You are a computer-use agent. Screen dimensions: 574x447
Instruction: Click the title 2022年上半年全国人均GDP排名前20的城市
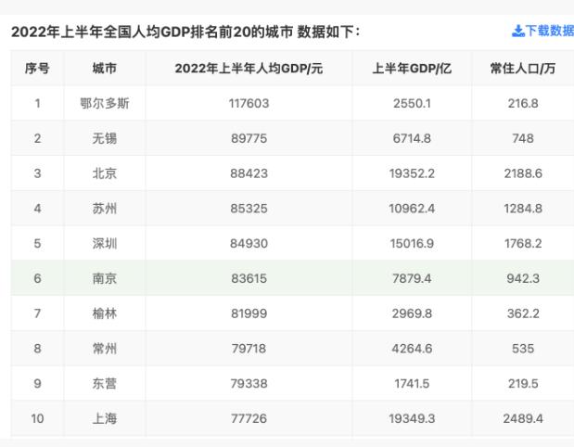click(x=152, y=32)
